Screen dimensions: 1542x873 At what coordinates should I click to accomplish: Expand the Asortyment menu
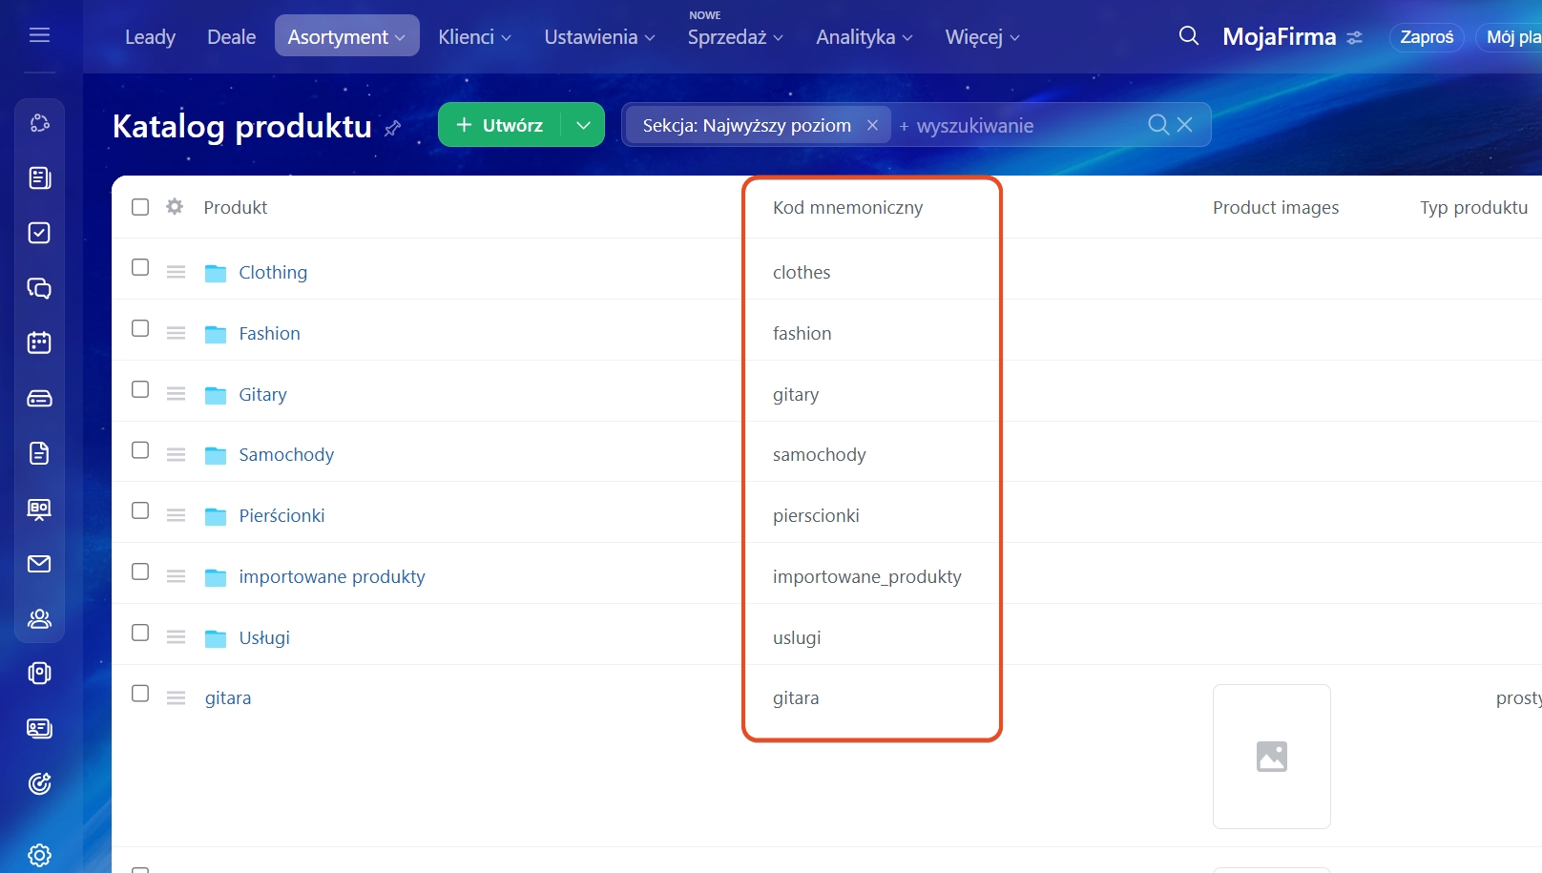(x=346, y=37)
